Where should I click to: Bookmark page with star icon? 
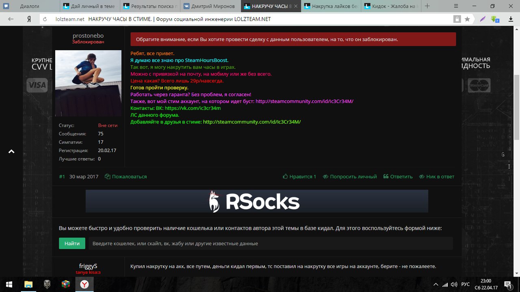coord(467,19)
